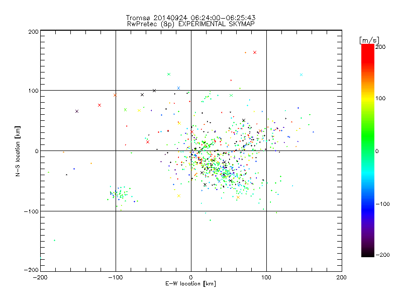This screenshot has height=302, width=402.
Task: Click the green X marker above the 100 km gridline
Action: coord(169,74)
